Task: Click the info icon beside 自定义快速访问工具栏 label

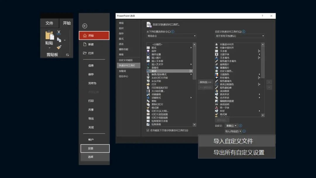Action: point(244,31)
